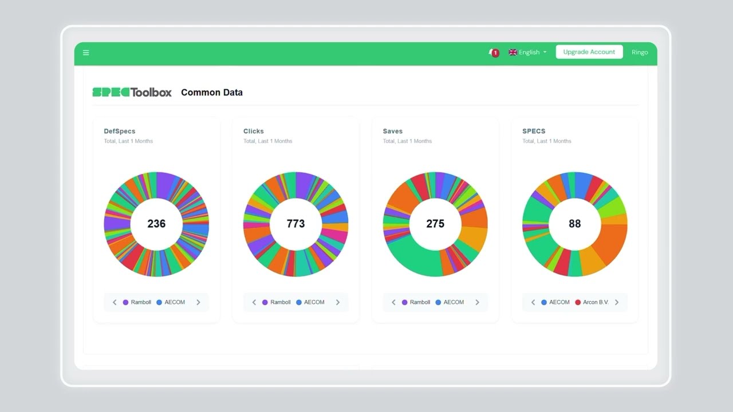Click the purple Ramboll dot in Saves legend
This screenshot has height=412, width=733.
coord(405,302)
